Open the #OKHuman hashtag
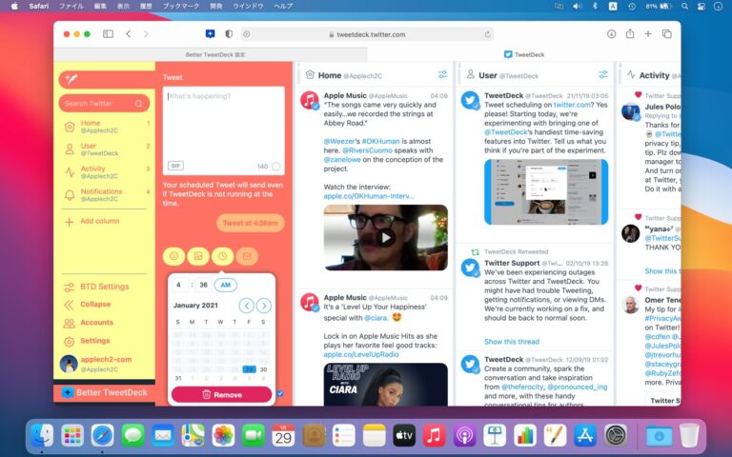Screen dimensions: 732x457 [380, 141]
